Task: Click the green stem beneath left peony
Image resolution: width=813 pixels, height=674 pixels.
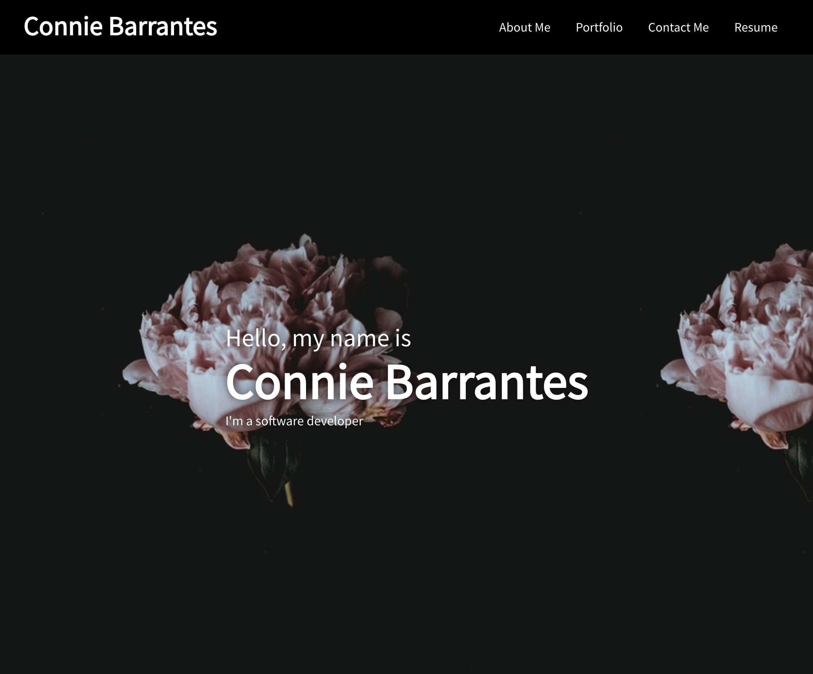Action: tap(289, 493)
